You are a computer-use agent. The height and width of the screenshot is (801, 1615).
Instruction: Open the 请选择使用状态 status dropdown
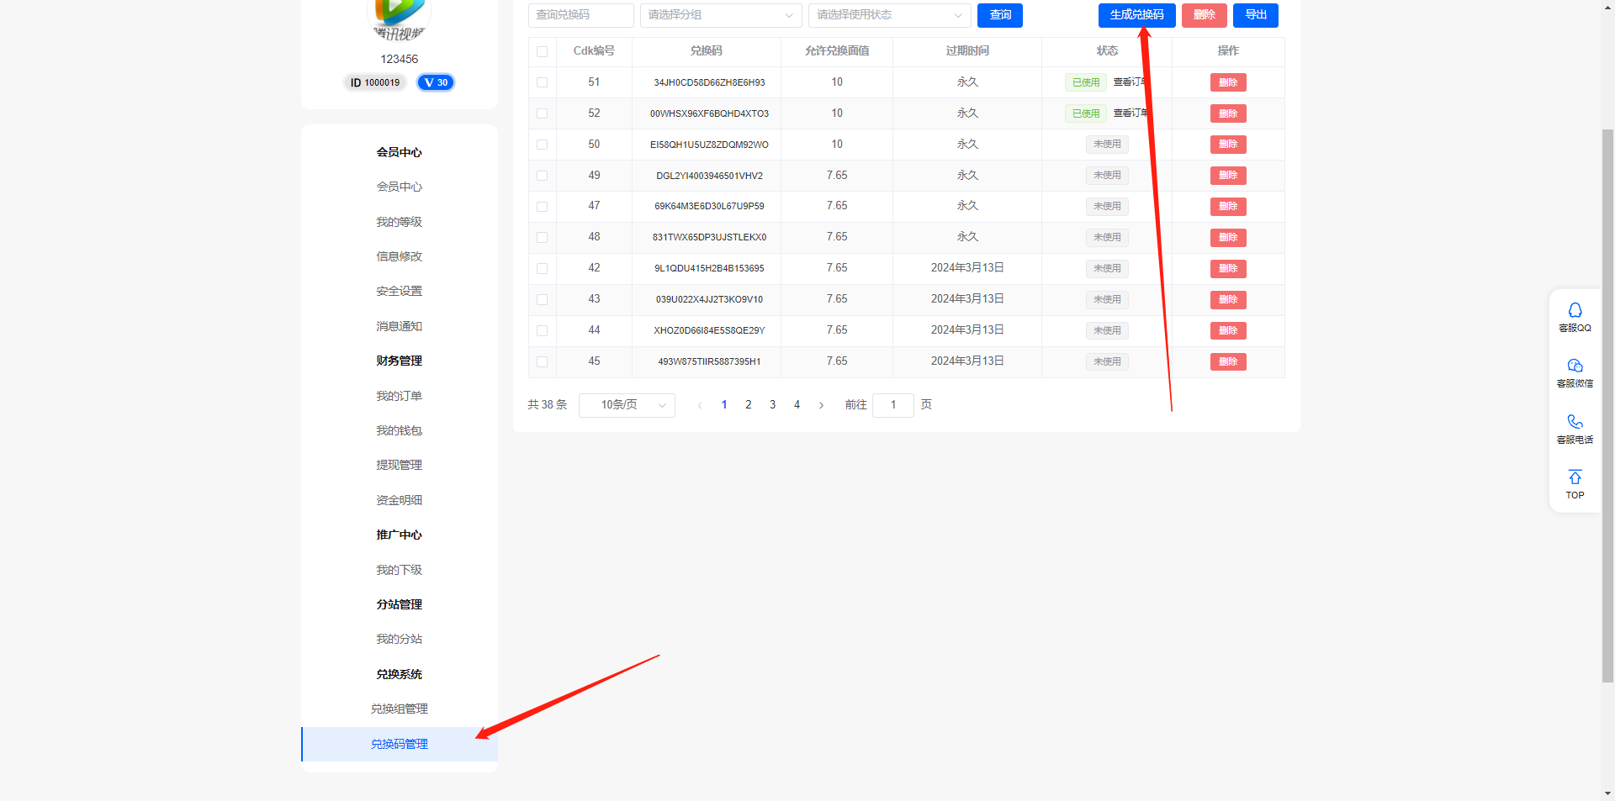[889, 15]
